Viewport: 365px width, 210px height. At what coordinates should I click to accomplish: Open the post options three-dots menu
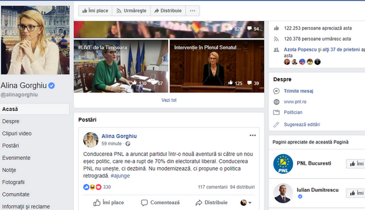click(x=252, y=136)
